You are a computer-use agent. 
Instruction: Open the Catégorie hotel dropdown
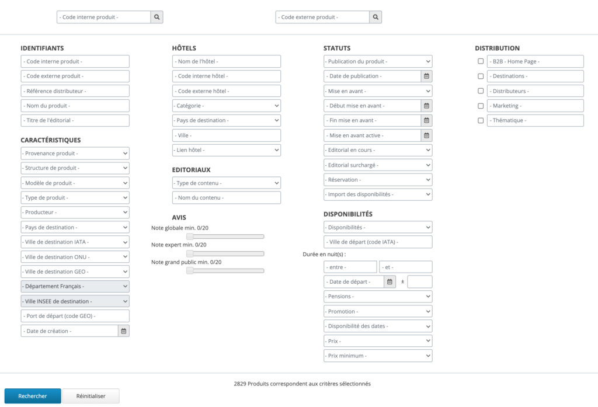(x=226, y=106)
